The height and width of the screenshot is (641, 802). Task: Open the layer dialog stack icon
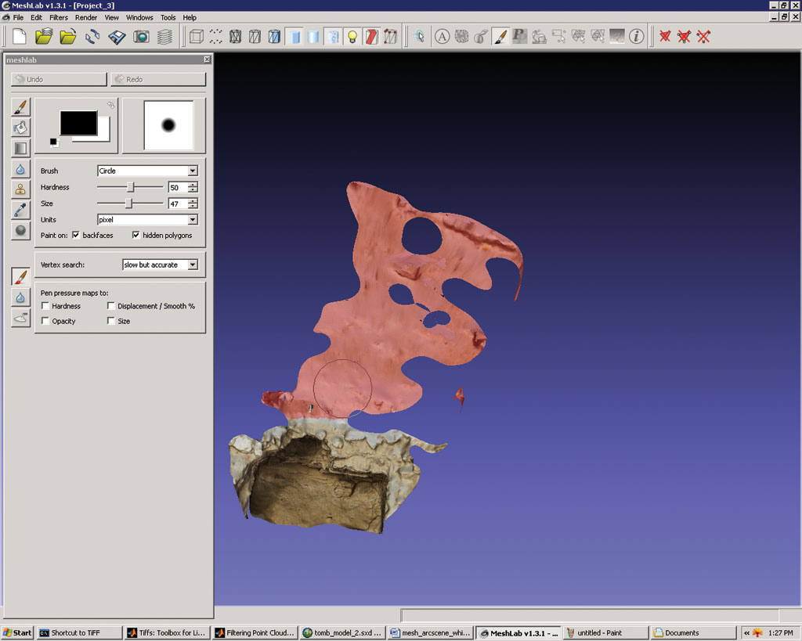(164, 36)
